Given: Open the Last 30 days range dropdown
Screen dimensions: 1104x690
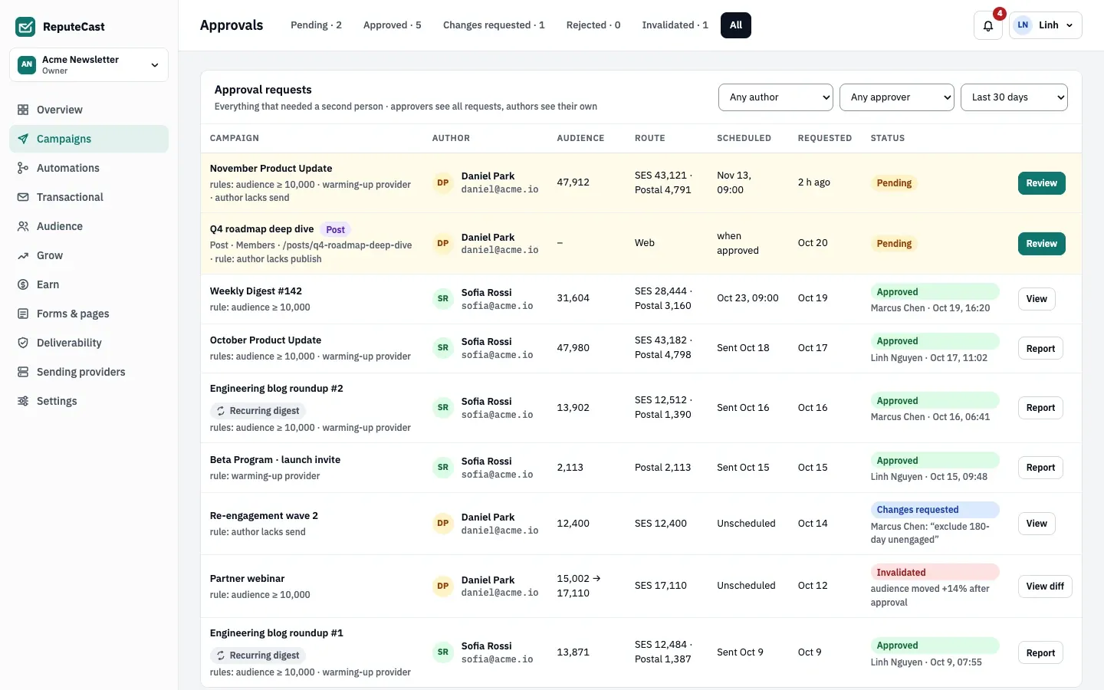Looking at the screenshot, I should click(x=1014, y=97).
